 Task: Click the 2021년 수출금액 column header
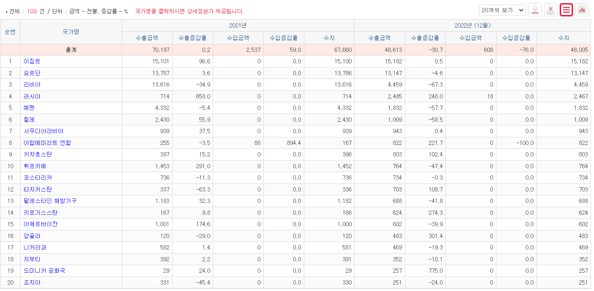pos(147,38)
